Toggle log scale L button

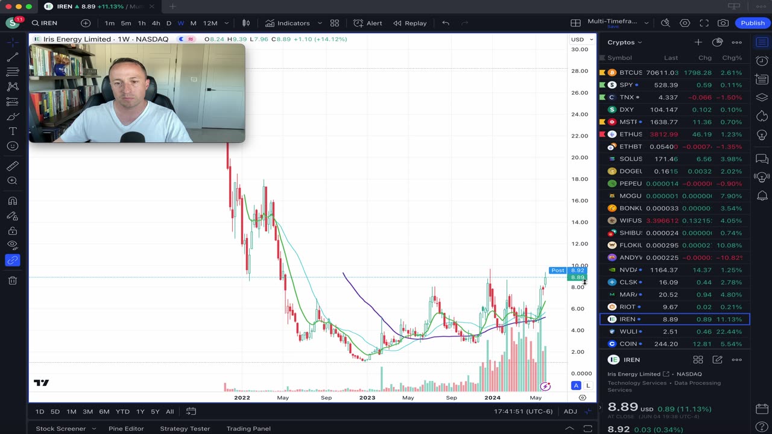(x=588, y=386)
